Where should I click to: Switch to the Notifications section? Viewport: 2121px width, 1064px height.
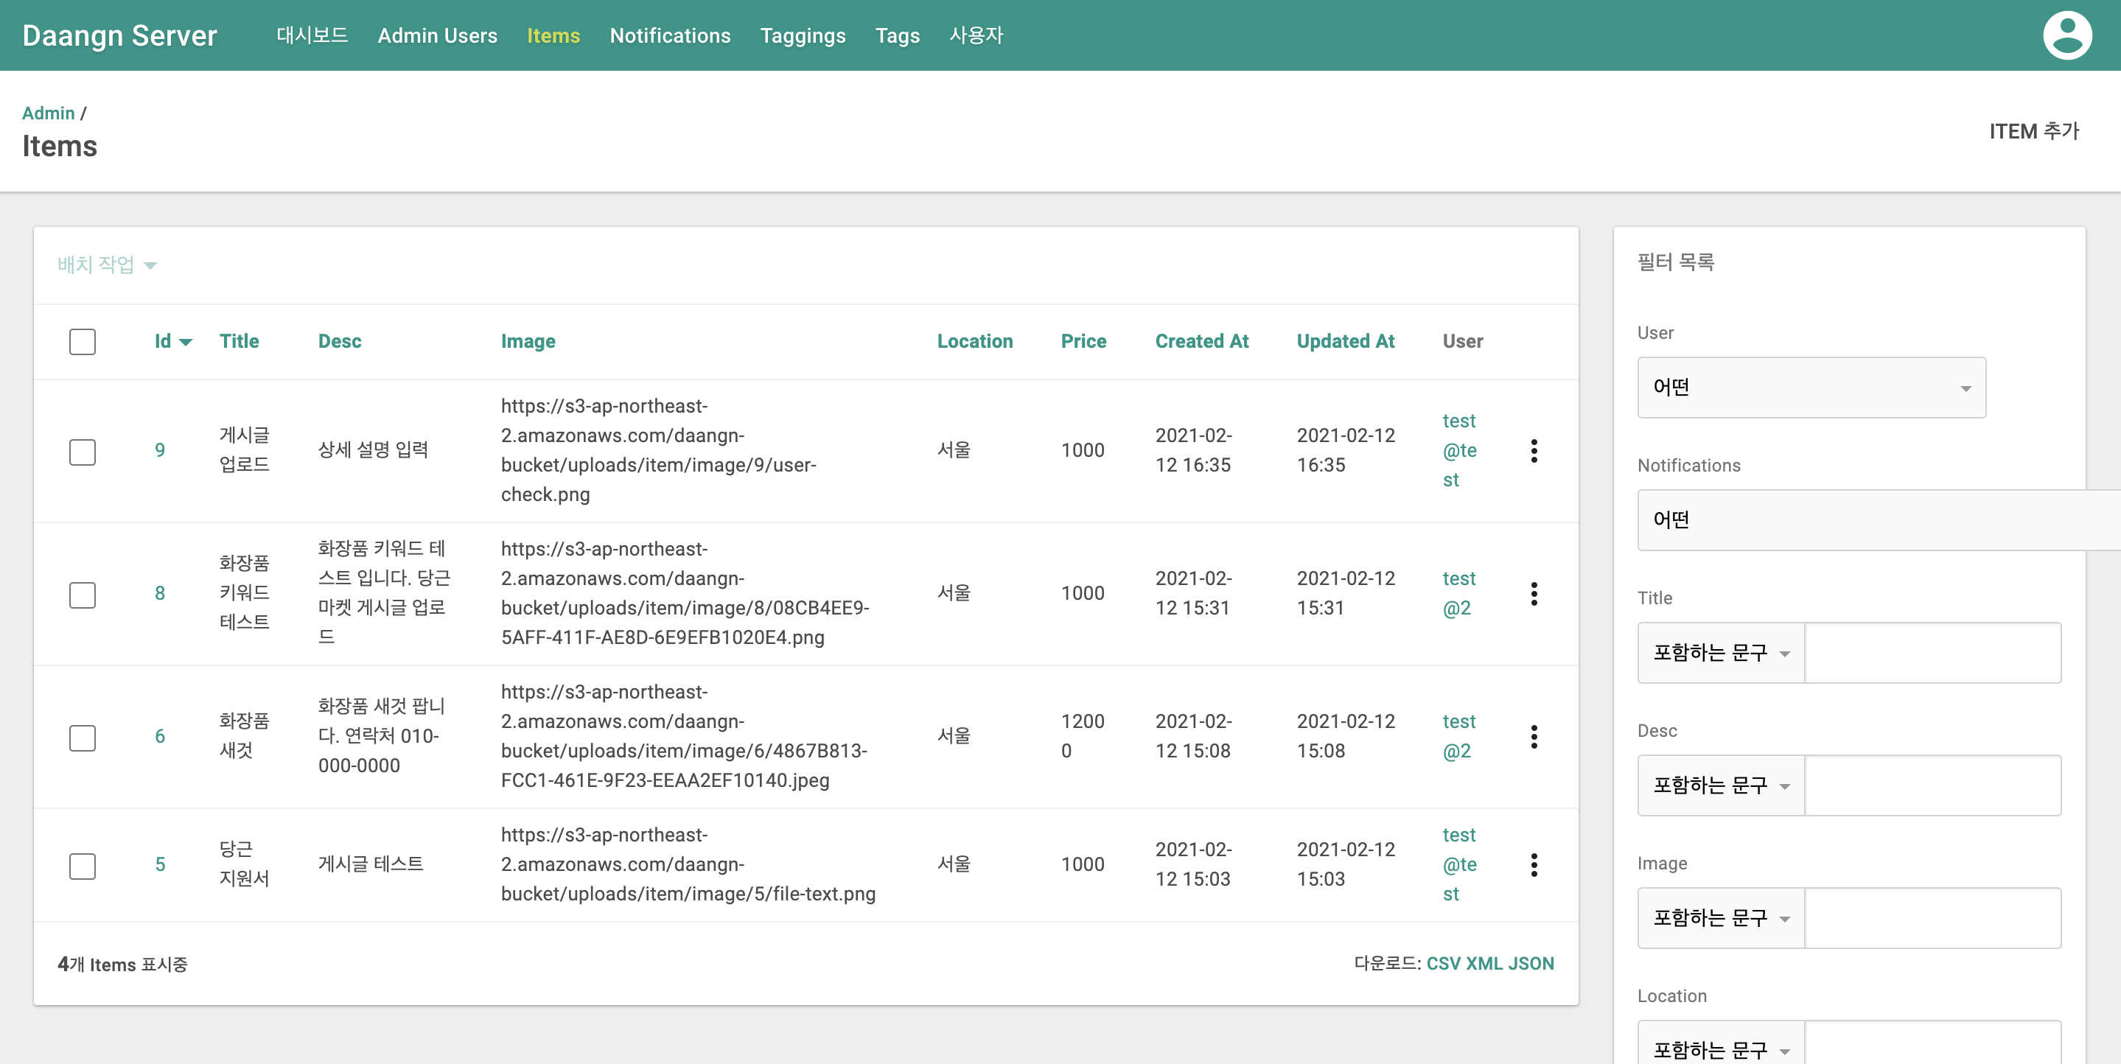pos(669,35)
